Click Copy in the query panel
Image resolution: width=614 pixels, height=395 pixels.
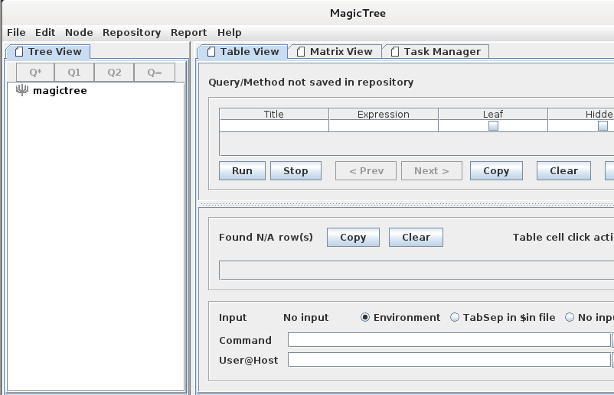pos(496,170)
